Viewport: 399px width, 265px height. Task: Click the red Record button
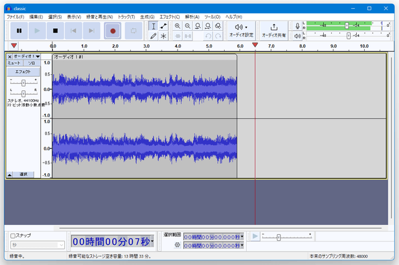point(113,31)
